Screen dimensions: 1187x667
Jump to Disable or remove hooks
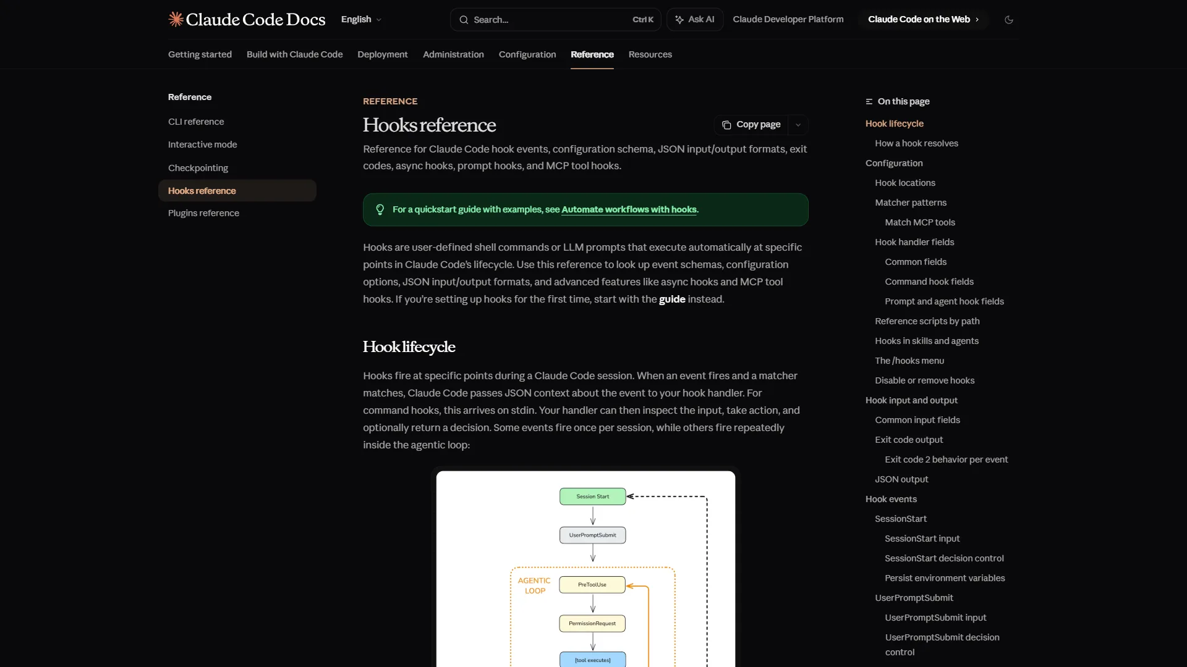(x=925, y=380)
